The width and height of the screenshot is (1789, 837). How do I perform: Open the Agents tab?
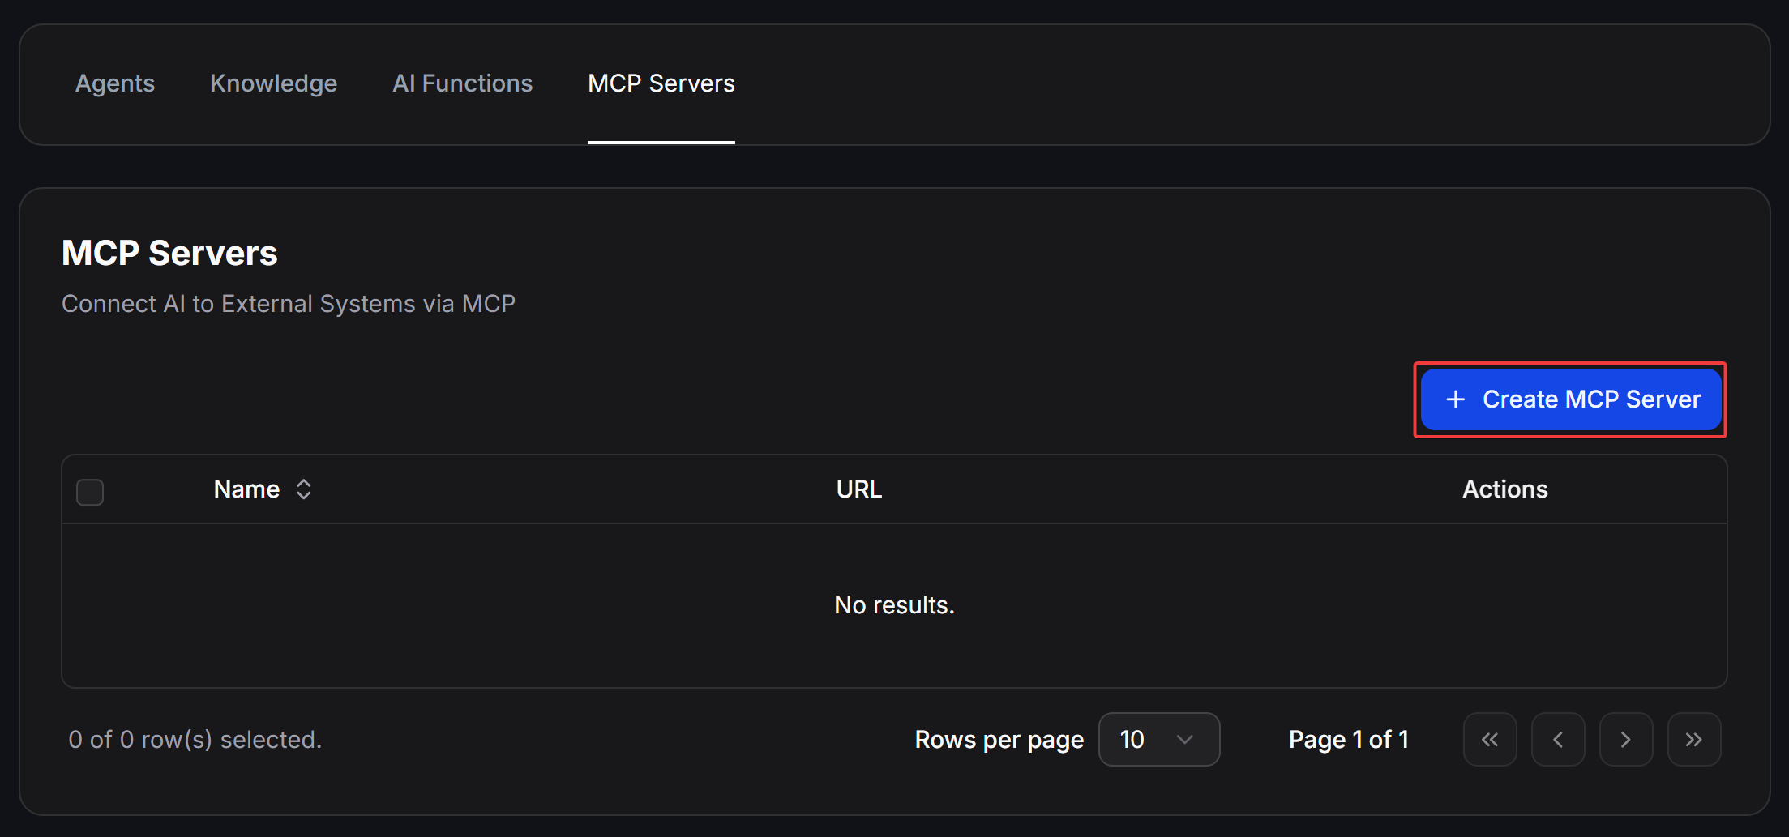[115, 83]
